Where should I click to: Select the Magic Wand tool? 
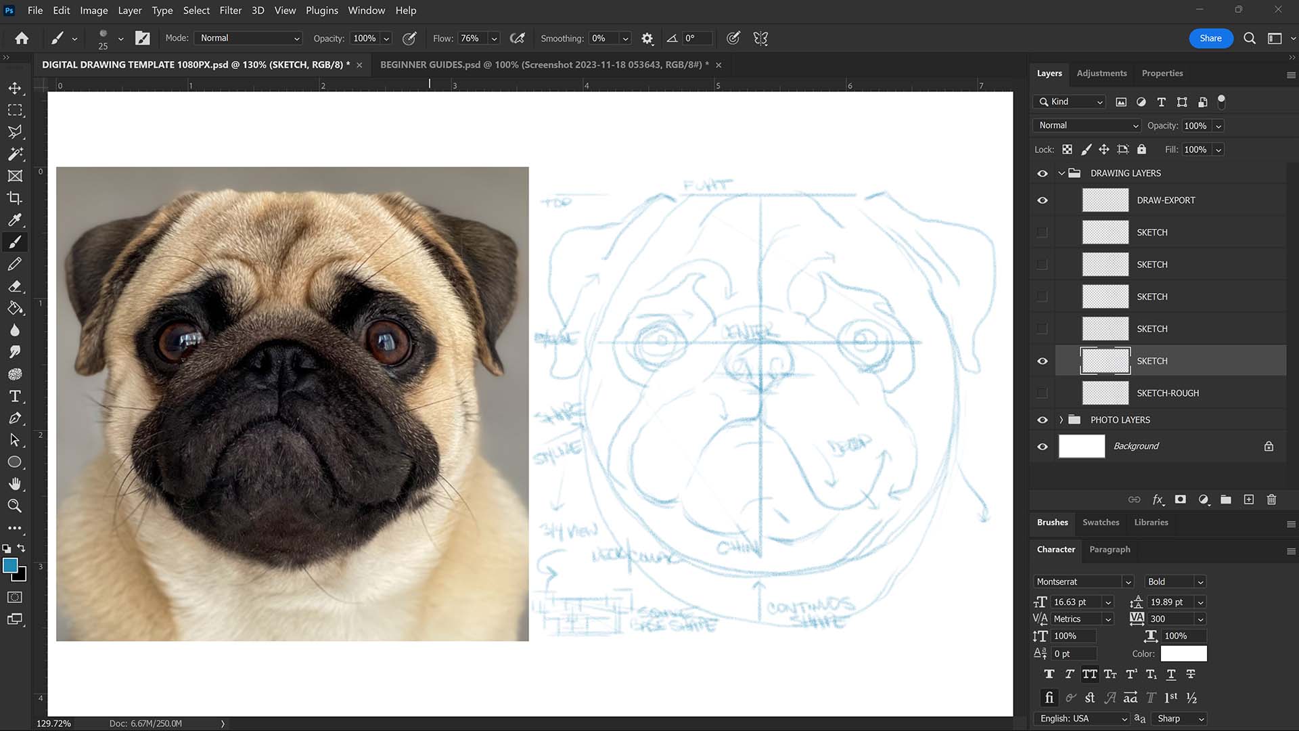[x=15, y=154]
